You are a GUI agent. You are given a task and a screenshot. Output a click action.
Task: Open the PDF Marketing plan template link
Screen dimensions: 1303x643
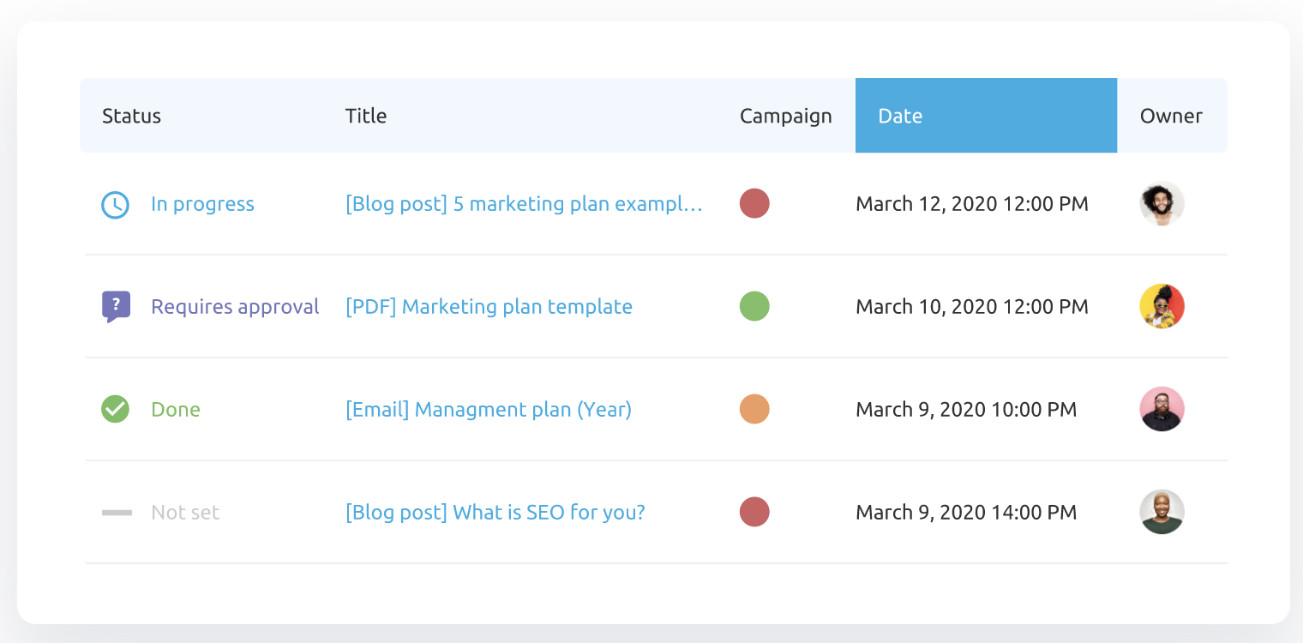tap(489, 307)
